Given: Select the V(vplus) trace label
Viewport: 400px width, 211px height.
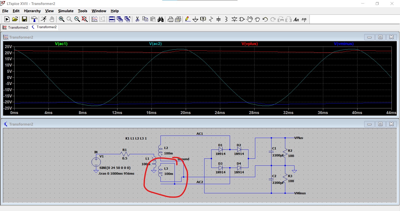Looking at the screenshot, I should tap(249, 44).
